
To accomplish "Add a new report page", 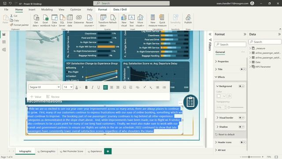I will 108,151.
